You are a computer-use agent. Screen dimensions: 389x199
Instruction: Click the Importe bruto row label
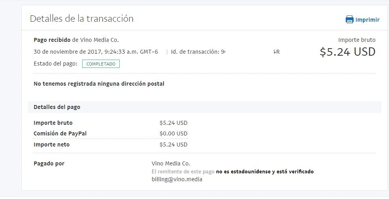point(53,123)
